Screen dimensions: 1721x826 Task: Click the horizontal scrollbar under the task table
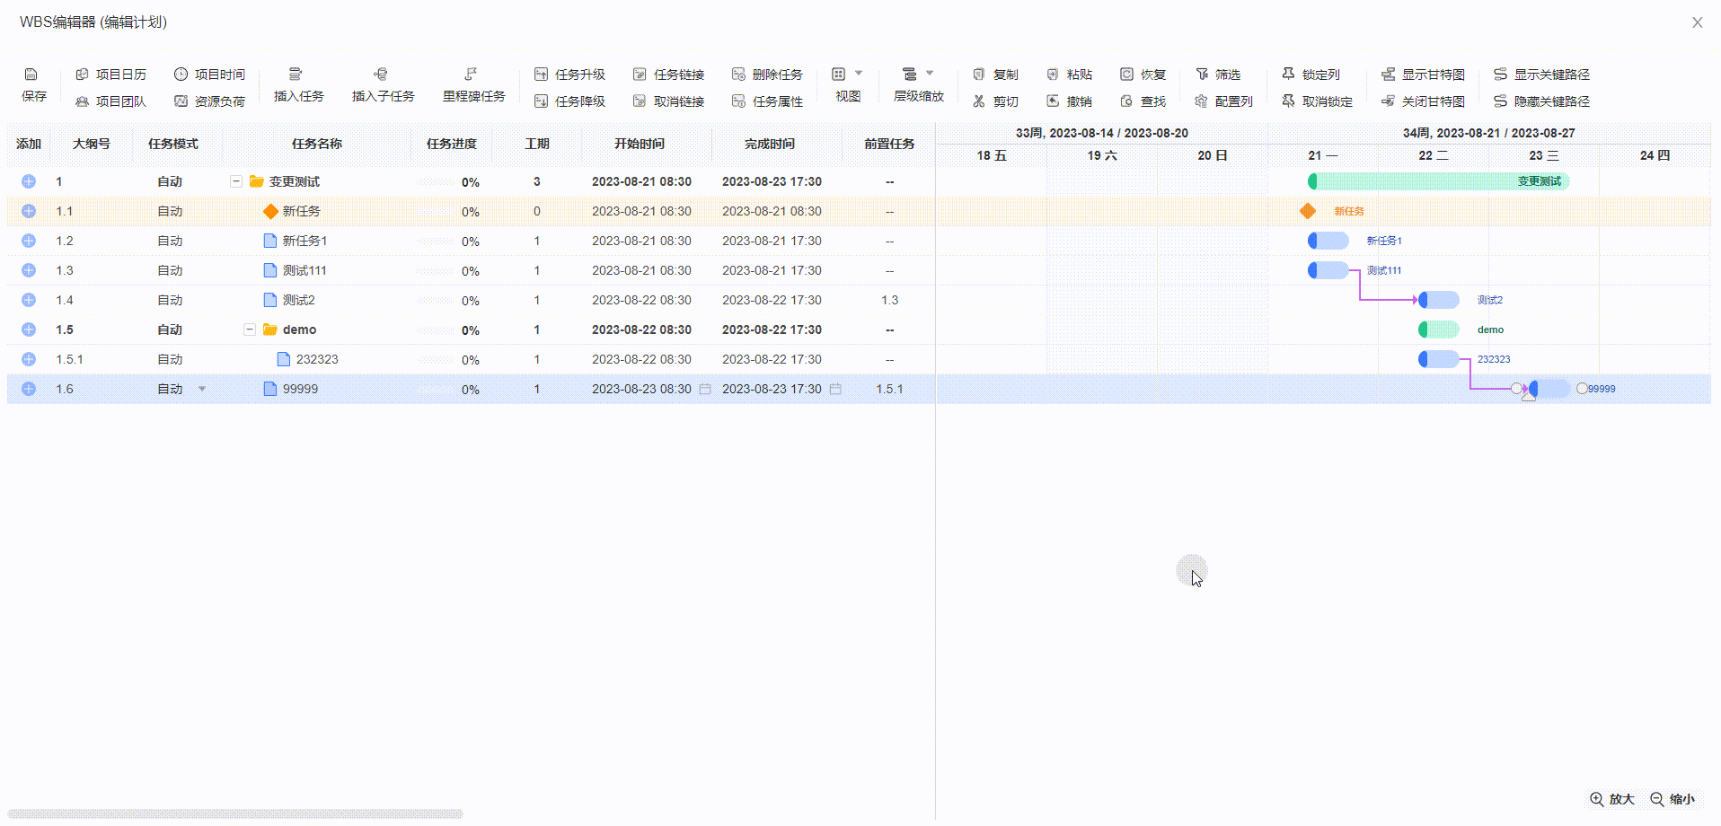tap(235, 814)
